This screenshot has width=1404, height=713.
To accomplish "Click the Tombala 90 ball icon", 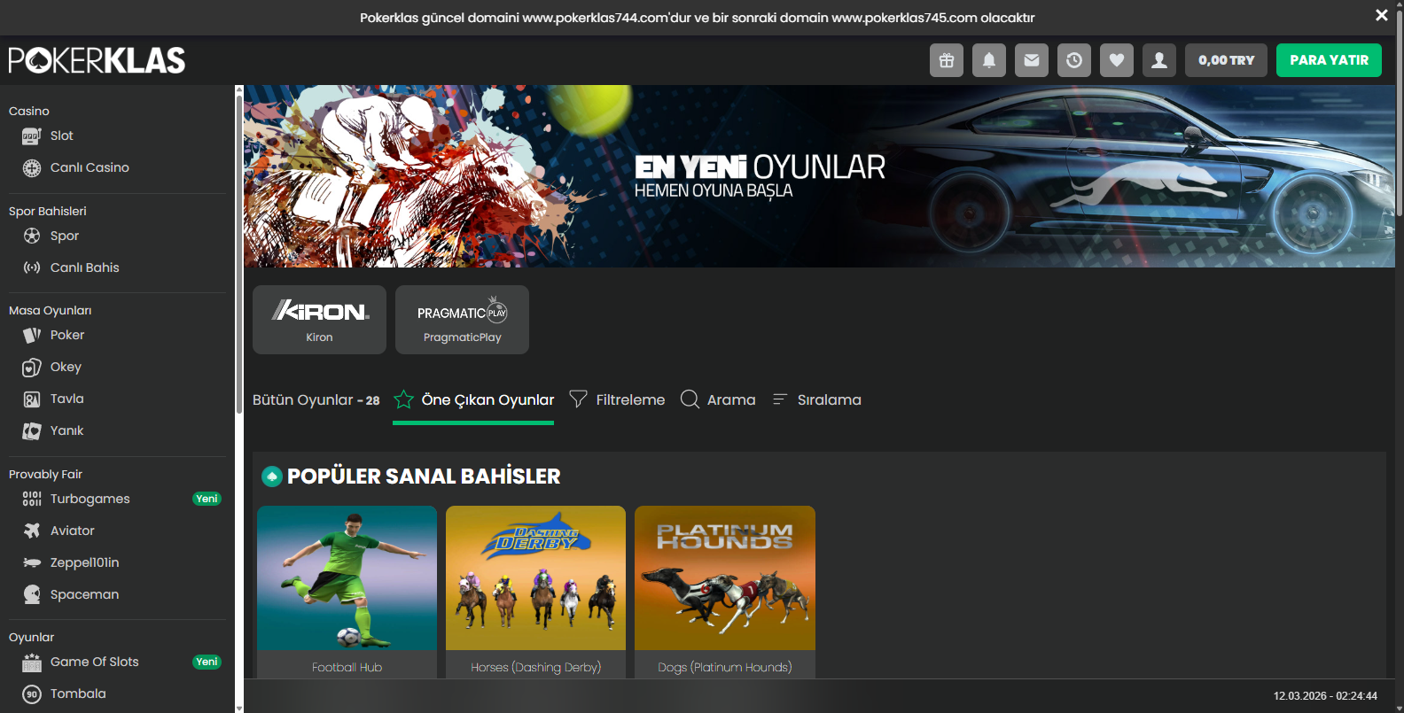I will coord(32,694).
